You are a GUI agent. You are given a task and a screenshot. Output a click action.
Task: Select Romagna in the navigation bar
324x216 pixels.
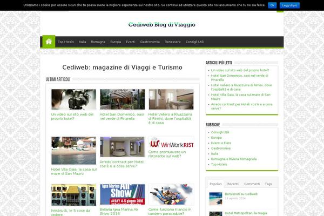pyautogui.click(x=98, y=42)
